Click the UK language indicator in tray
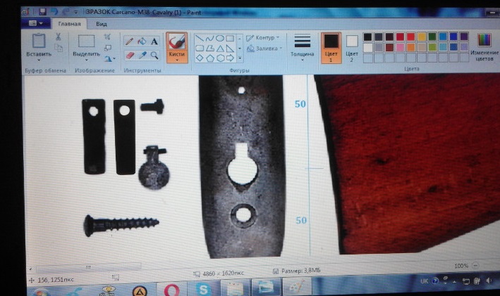 coord(424,281)
